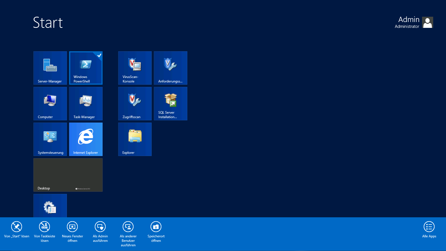This screenshot has height=251, width=446.
Task: Open the Explorer tile
Action: (135, 139)
